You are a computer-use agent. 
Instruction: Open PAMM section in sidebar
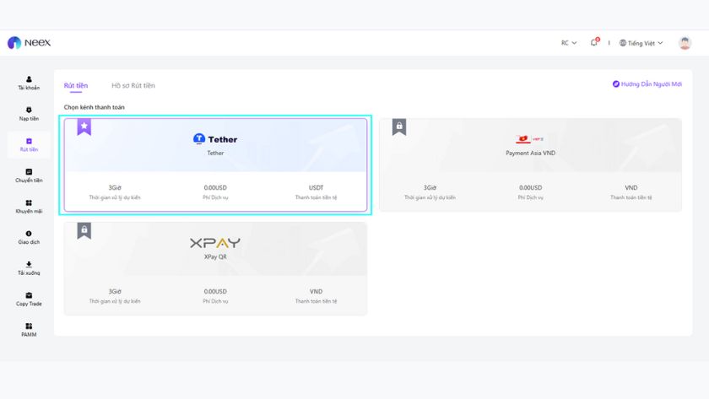29,330
